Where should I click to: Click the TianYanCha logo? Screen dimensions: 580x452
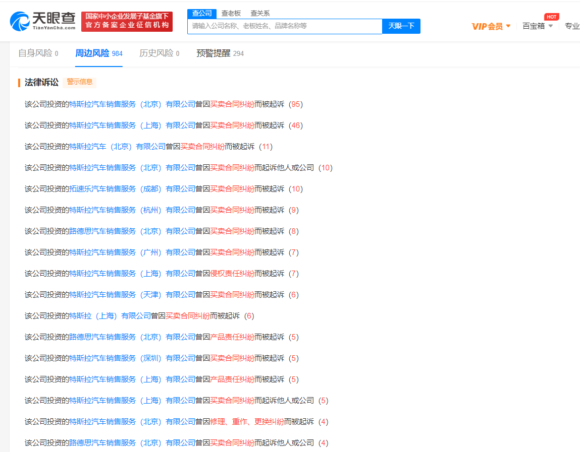point(43,21)
